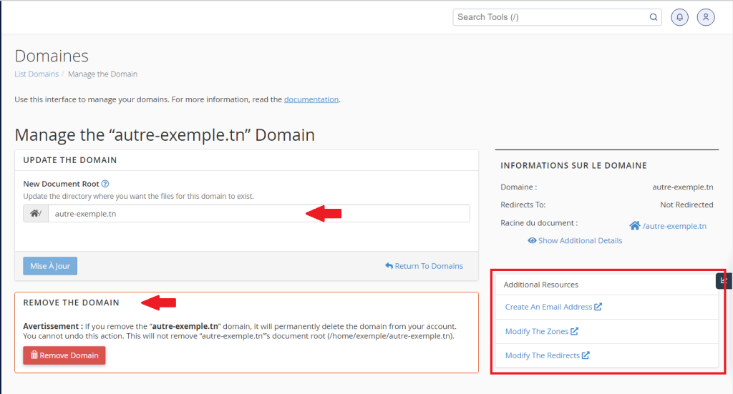Click home icon next to Racine du document

(x=634, y=226)
